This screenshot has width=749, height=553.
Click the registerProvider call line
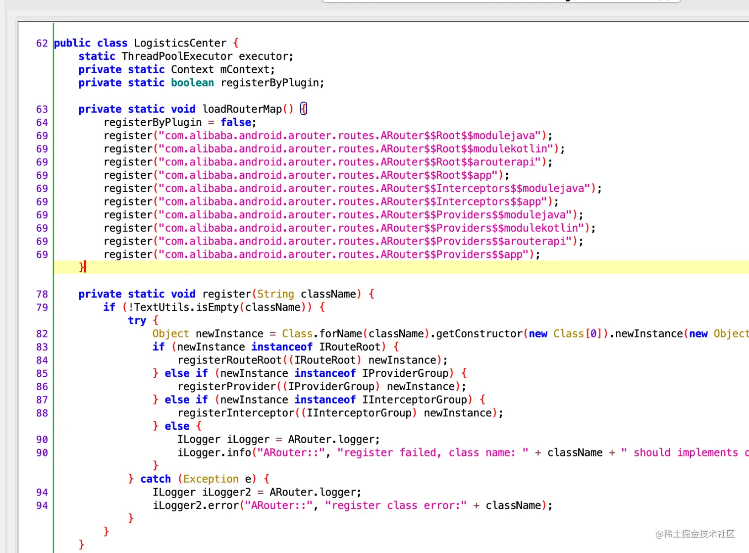pyautogui.click(x=322, y=387)
